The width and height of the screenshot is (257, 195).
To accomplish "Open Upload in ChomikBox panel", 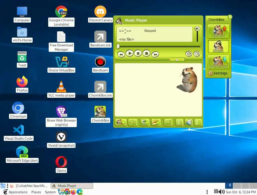I will pyautogui.click(x=218, y=31).
